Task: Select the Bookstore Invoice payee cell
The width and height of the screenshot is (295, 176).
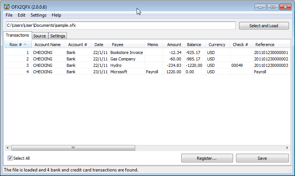Action: pyautogui.click(x=127, y=52)
